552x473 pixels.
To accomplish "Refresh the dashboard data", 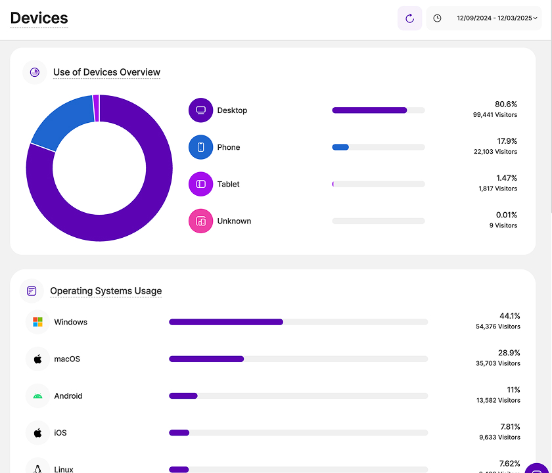I will pyautogui.click(x=409, y=18).
